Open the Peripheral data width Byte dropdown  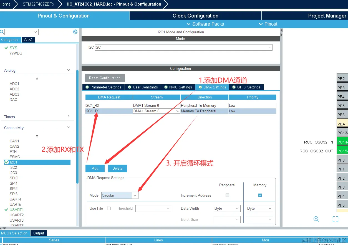click(x=227, y=208)
